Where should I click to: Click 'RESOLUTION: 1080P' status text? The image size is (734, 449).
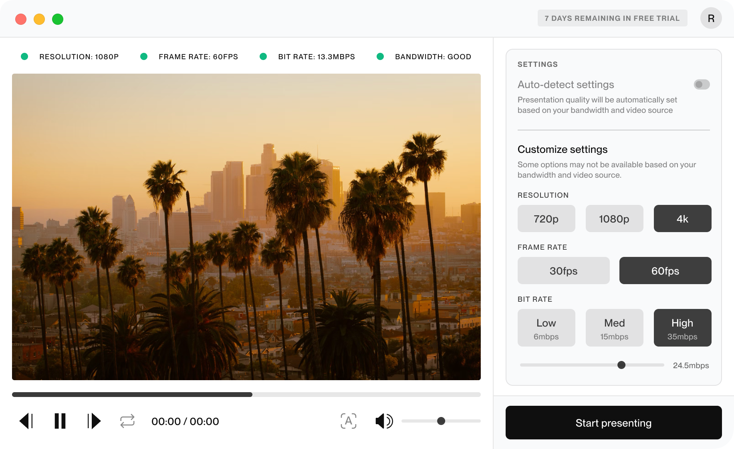(x=79, y=57)
